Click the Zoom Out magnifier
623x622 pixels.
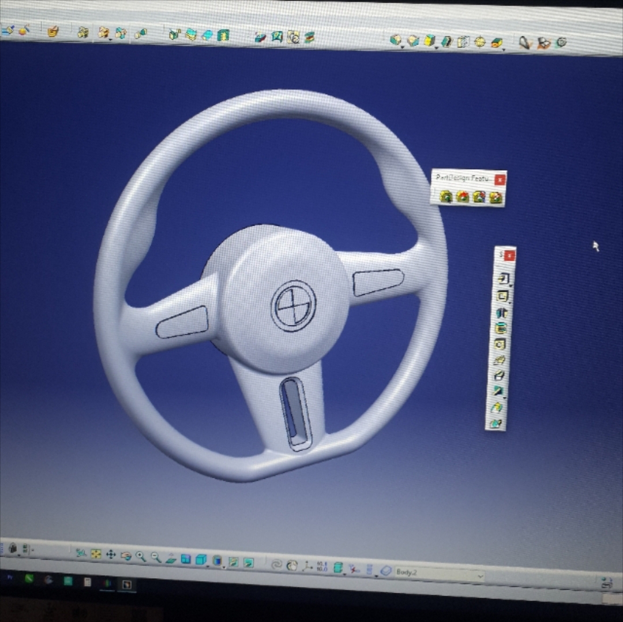click(156, 557)
